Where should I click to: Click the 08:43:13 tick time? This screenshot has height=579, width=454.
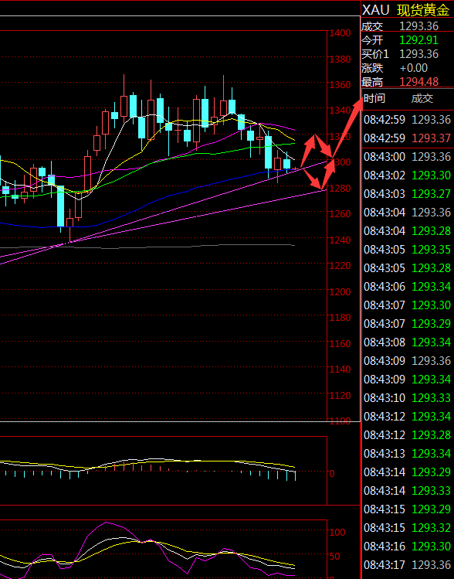(385, 454)
